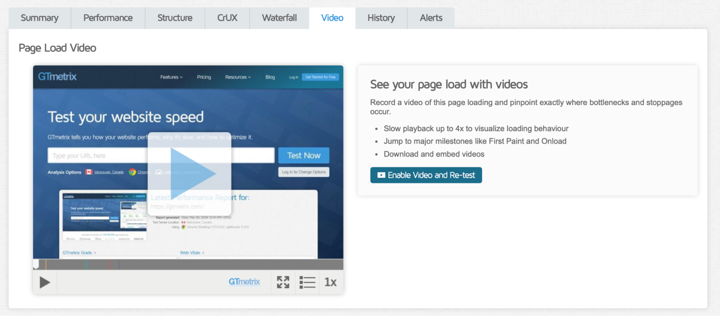Click 'See your page load with videos' heading
720x316 pixels.
click(x=449, y=85)
